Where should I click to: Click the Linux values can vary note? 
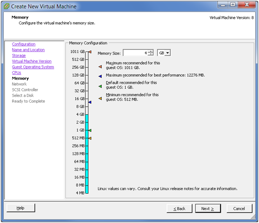coord(167,189)
